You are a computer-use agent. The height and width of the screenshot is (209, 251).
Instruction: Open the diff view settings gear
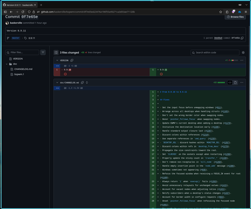(x=243, y=52)
